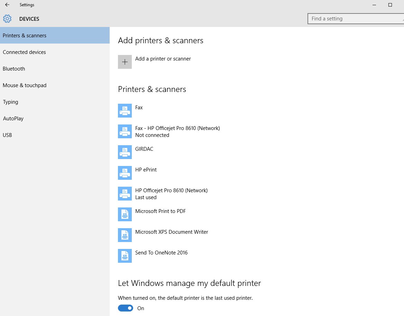
Task: Go to the USB settings section
Action: point(7,135)
